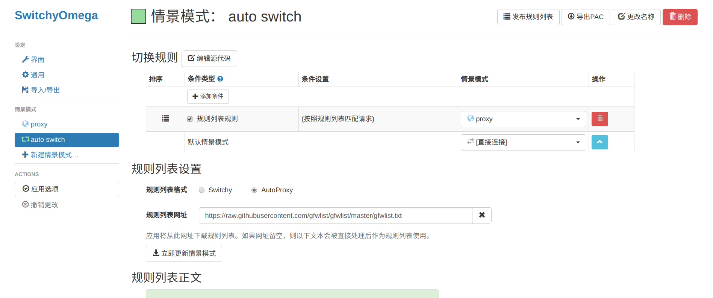This screenshot has width=713, height=298.
Task: Click 导出PAC to export the PAC file
Action: tap(586, 17)
